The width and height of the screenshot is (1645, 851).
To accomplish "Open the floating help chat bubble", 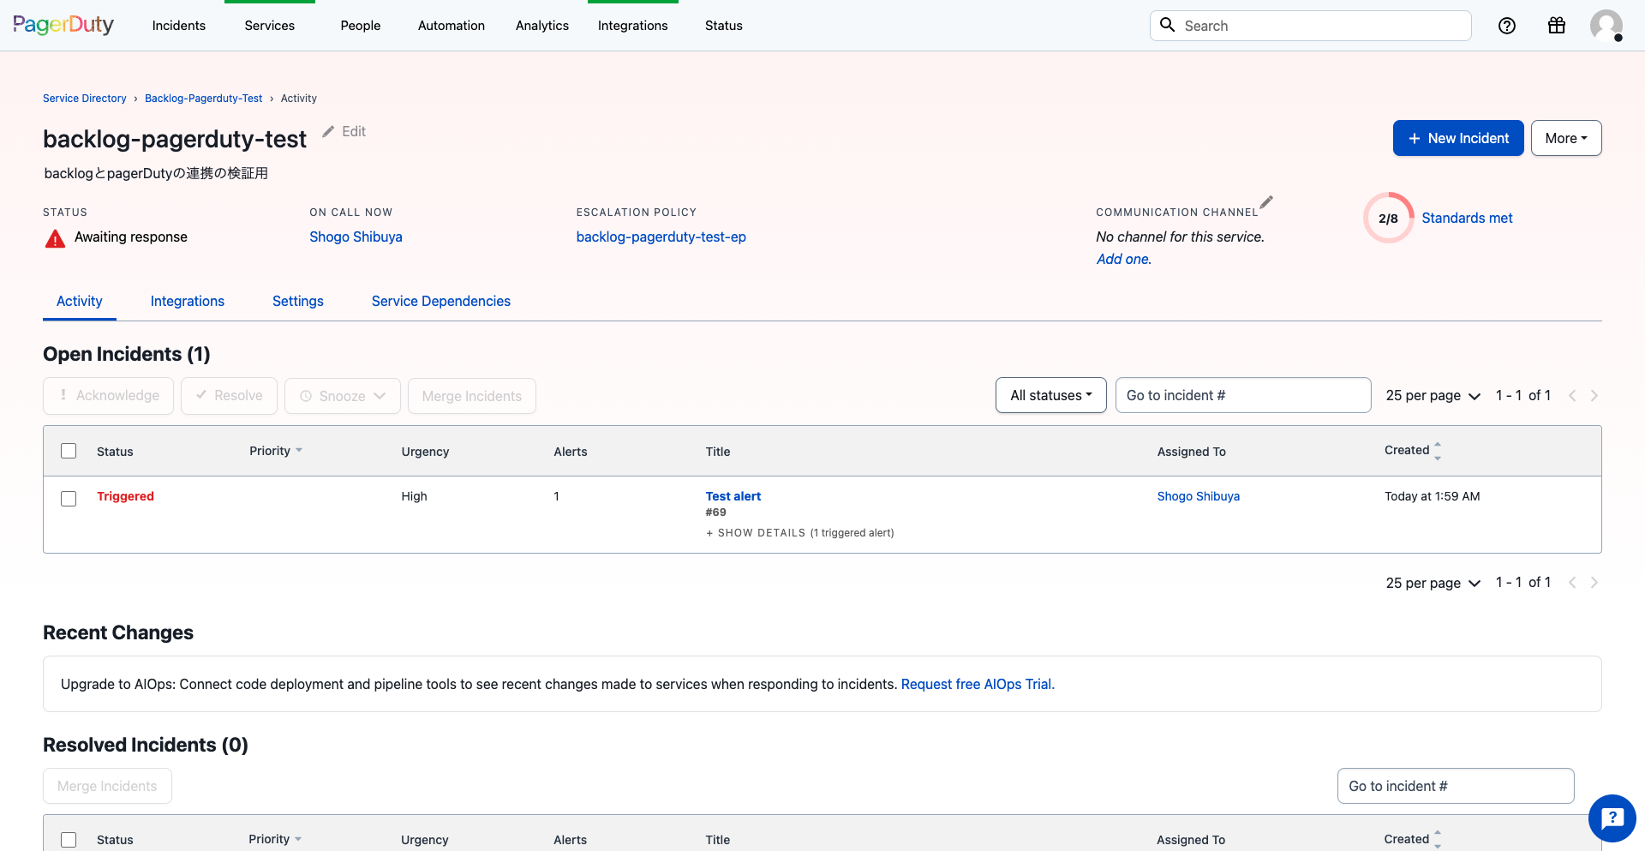I will [1612, 818].
